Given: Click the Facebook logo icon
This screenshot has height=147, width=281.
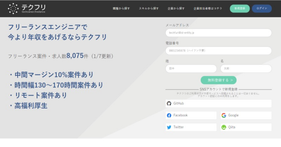Looking at the screenshot, I should click(x=169, y=115).
